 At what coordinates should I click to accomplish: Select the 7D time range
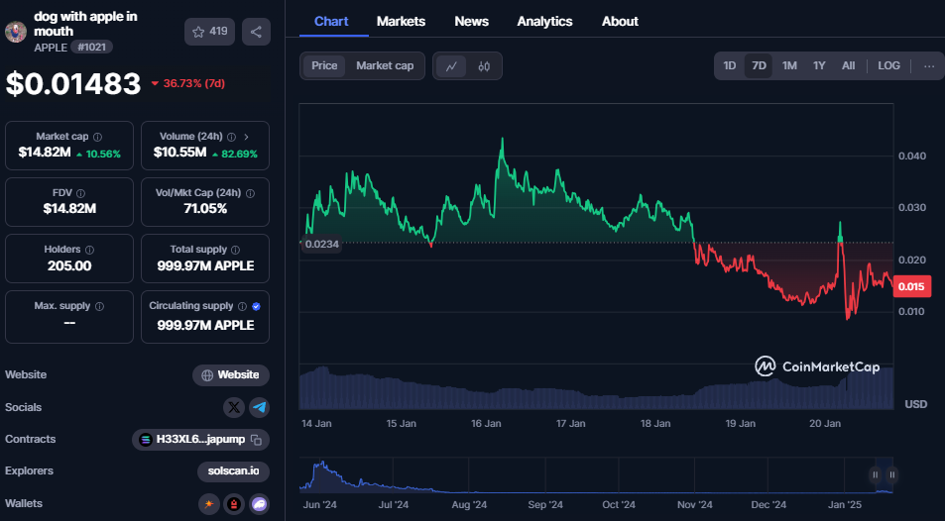pyautogui.click(x=759, y=65)
